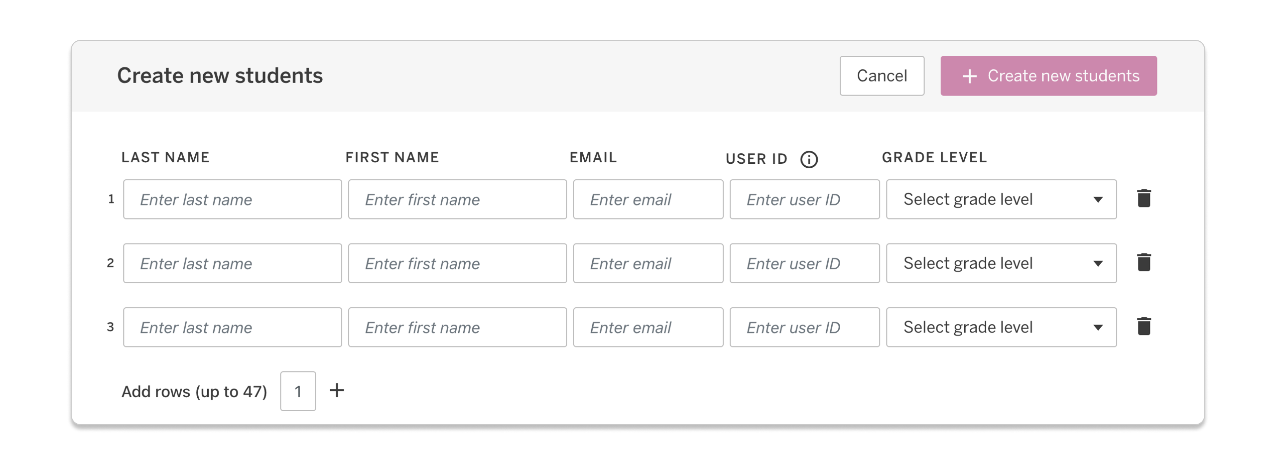Click the plus icon next to Add rows

point(337,391)
